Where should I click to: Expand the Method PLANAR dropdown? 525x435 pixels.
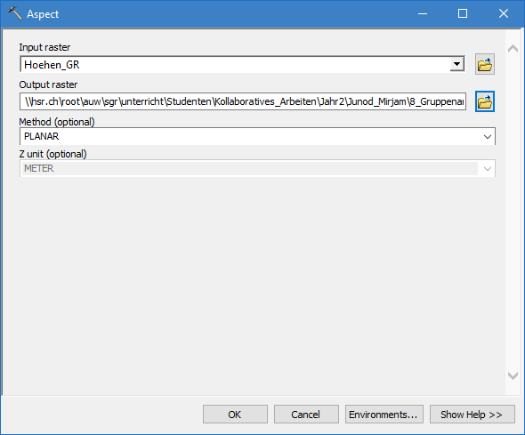click(487, 136)
